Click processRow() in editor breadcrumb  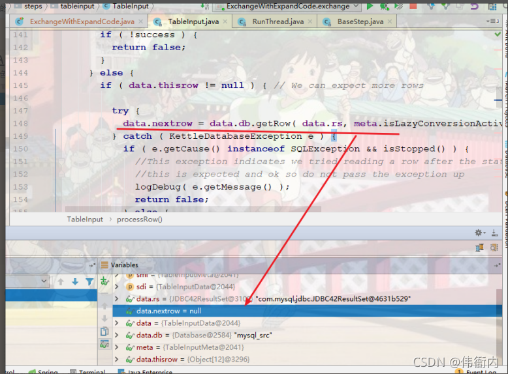point(139,220)
